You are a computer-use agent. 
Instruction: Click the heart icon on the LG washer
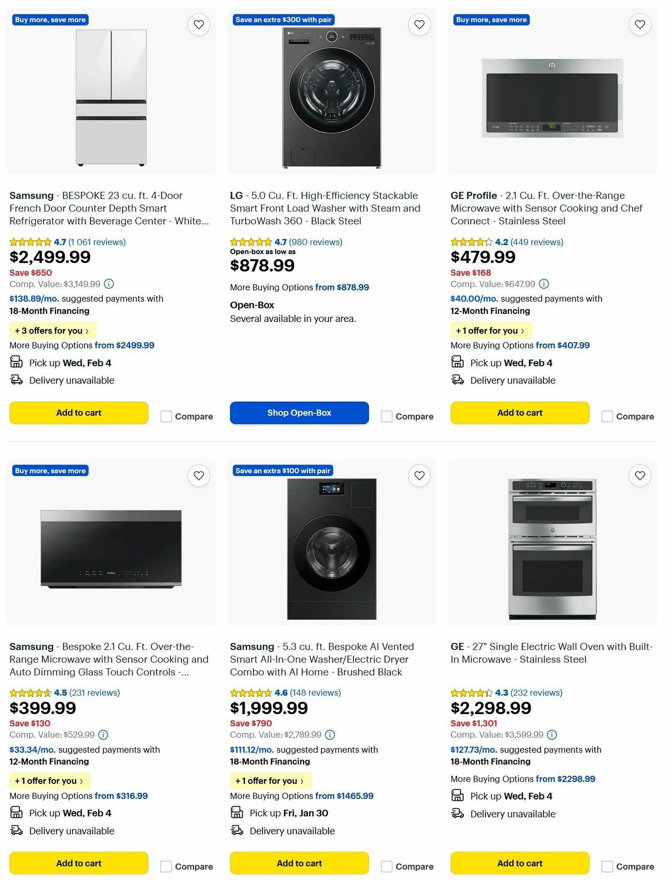(x=418, y=24)
